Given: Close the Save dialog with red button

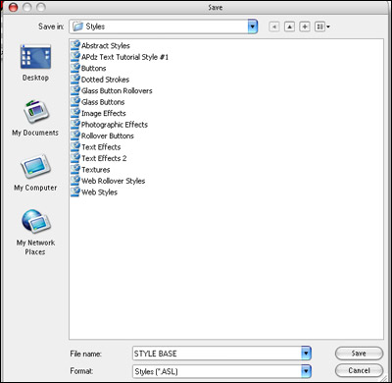Looking at the screenshot, I should (x=13, y=7).
